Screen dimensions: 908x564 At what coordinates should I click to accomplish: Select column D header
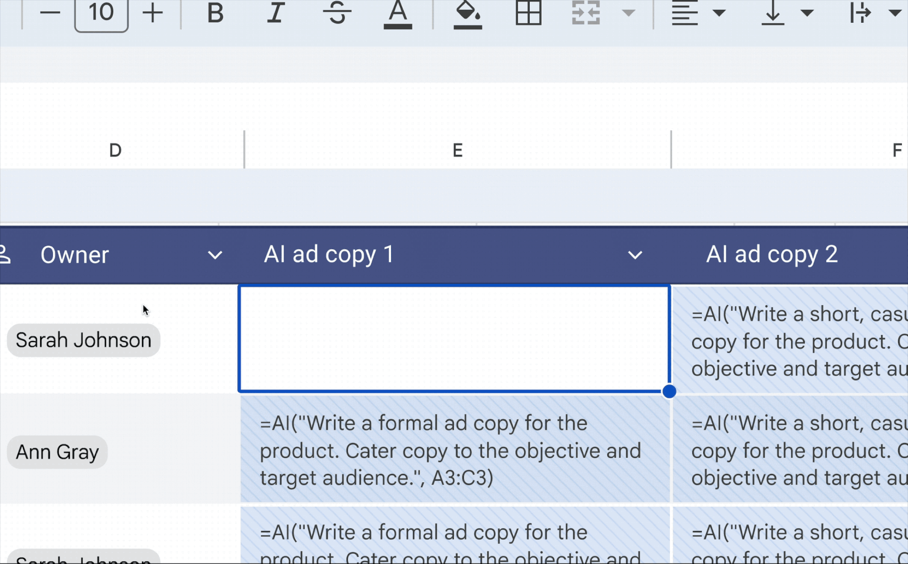(115, 150)
